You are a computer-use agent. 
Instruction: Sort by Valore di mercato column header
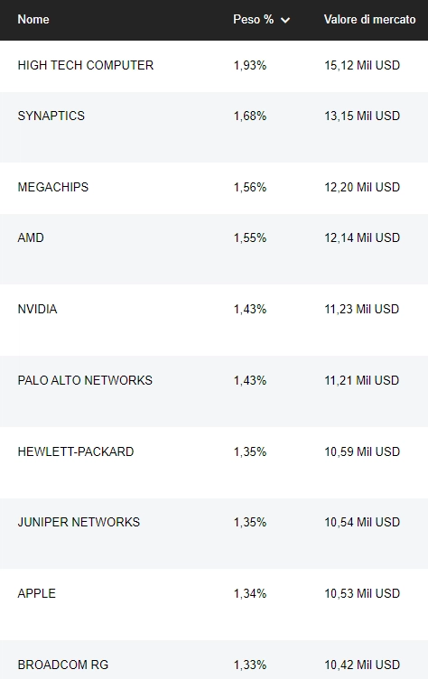tap(369, 20)
